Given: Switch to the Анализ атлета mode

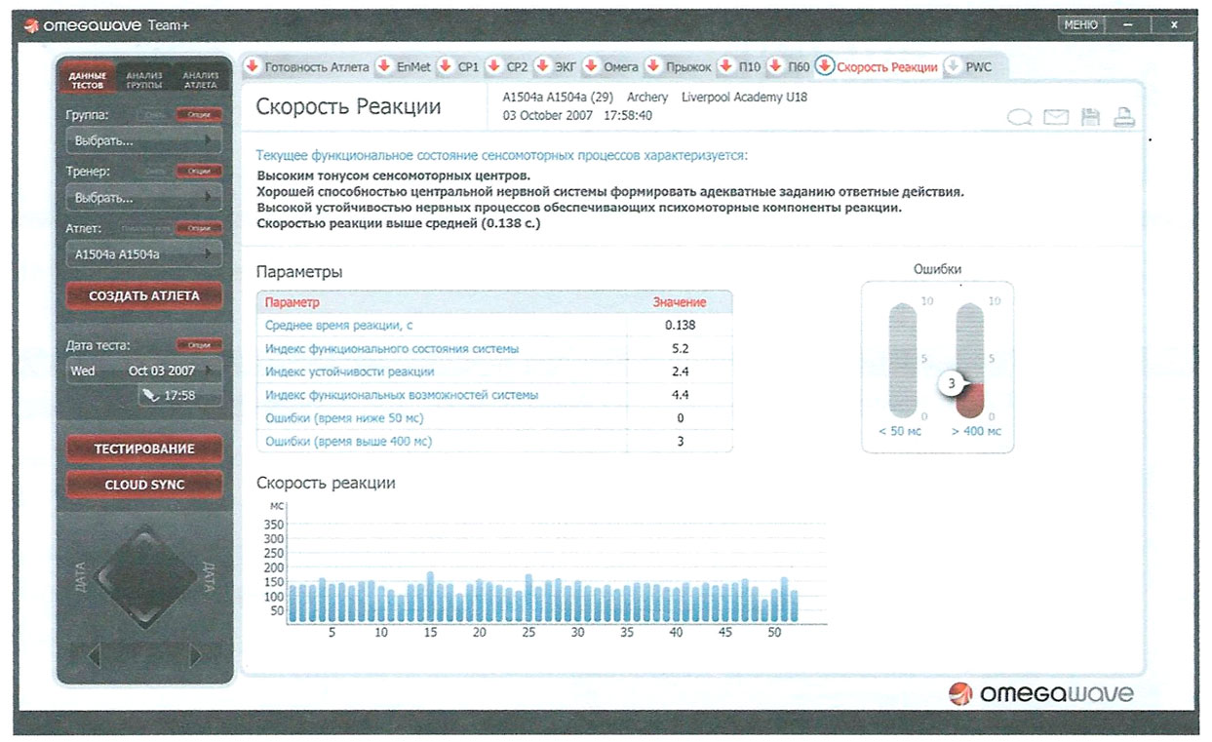Looking at the screenshot, I should coord(201,80).
